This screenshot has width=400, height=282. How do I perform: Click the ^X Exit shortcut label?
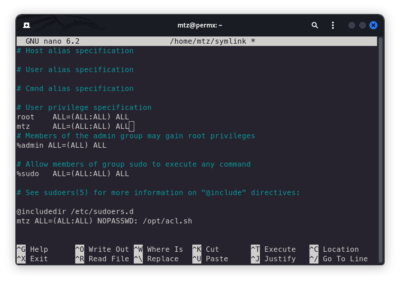(32, 259)
